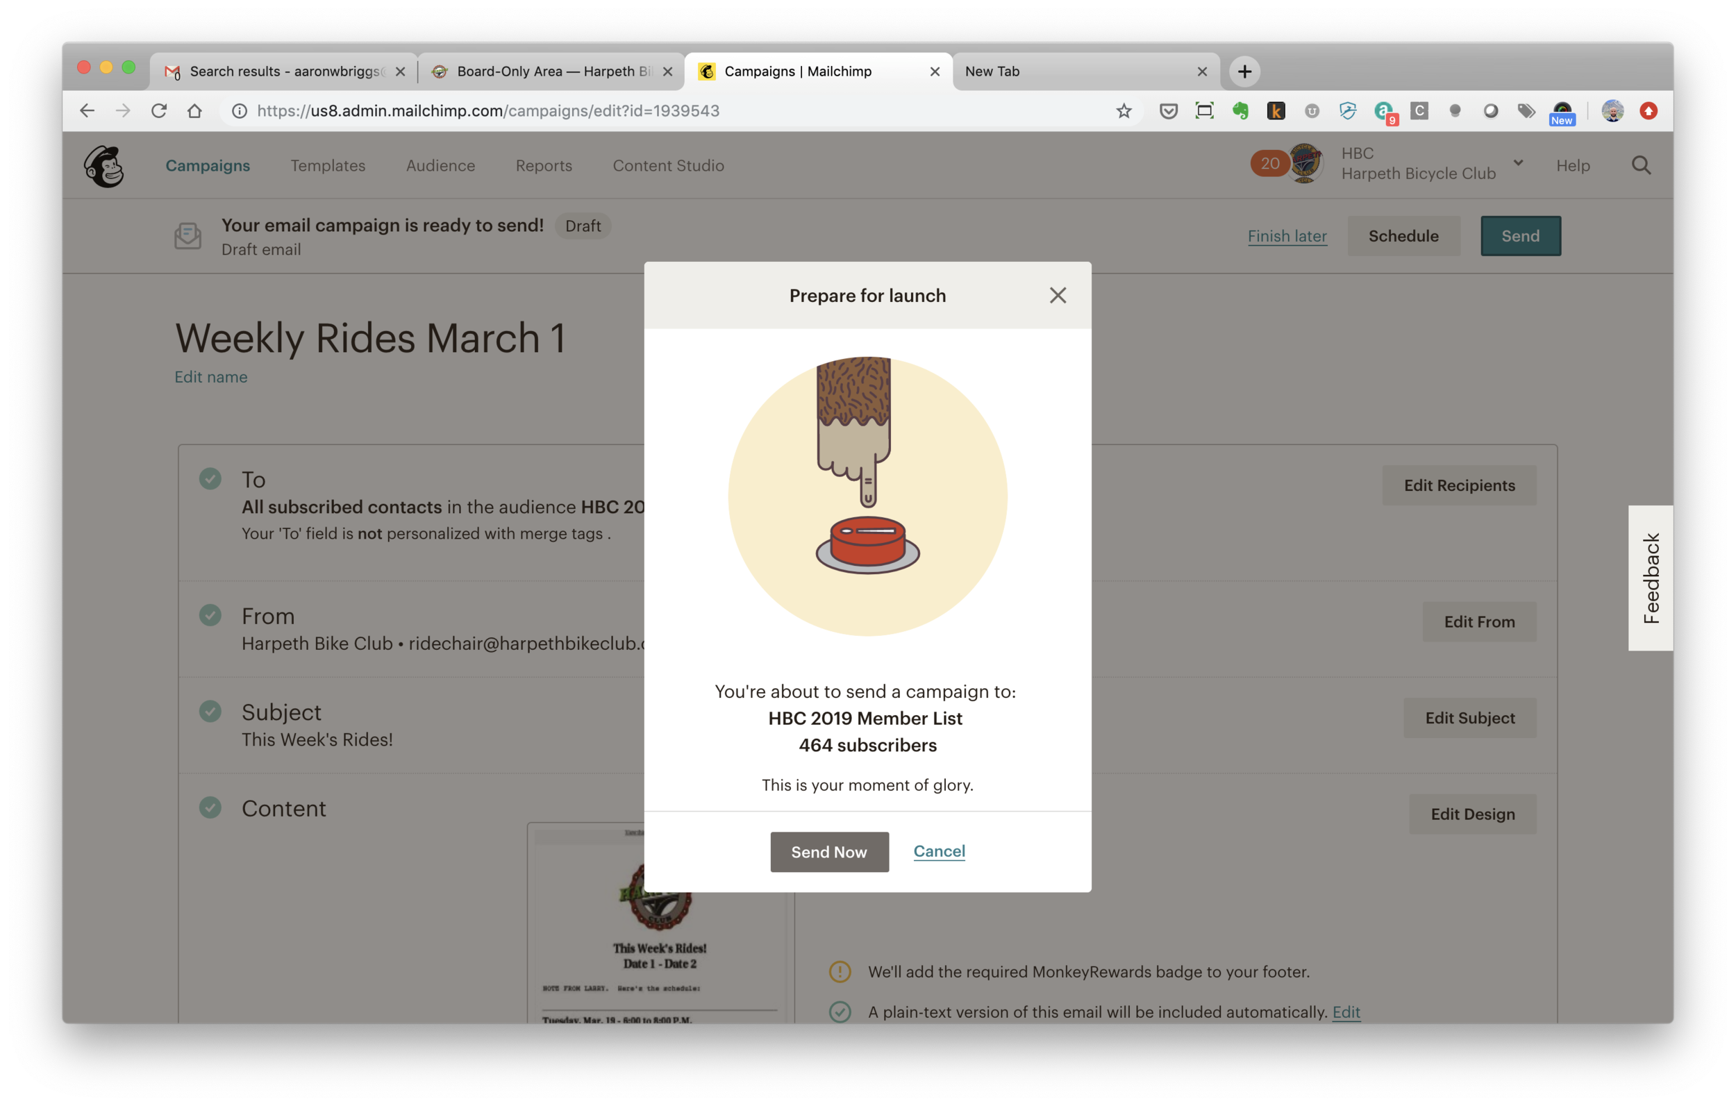Open the Campaigns menu
The image size is (1736, 1106).
208,165
